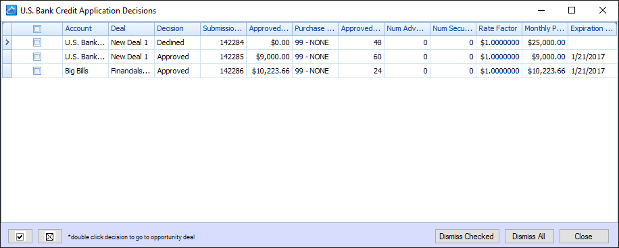Viewport: 619px width, 248px height.
Task: Toggle the header select-all checkbox
Action: pos(37,29)
